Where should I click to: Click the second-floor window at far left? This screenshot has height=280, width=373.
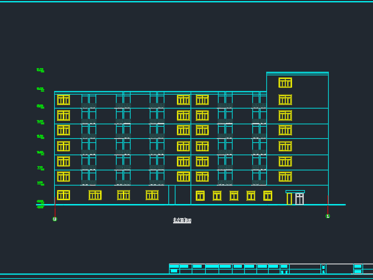point(64,176)
